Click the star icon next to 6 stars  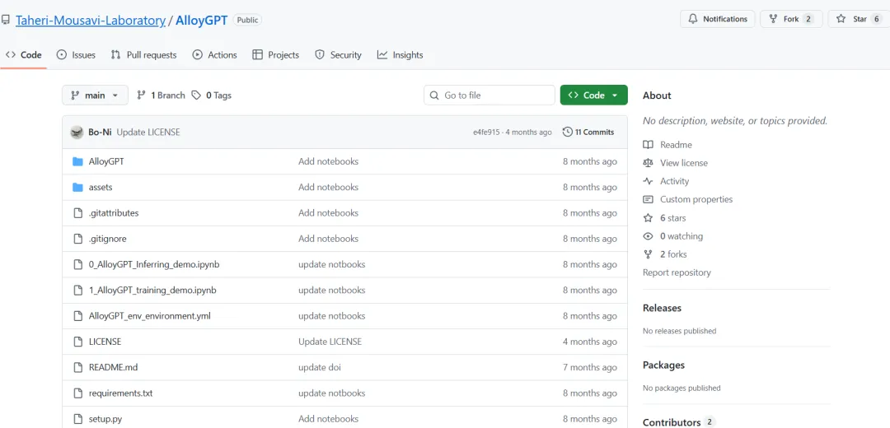(x=649, y=217)
